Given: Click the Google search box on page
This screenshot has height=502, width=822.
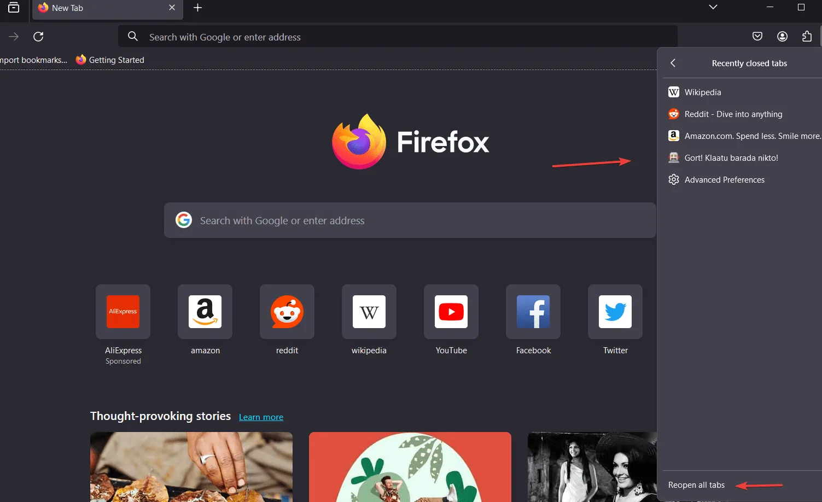Looking at the screenshot, I should click(410, 220).
